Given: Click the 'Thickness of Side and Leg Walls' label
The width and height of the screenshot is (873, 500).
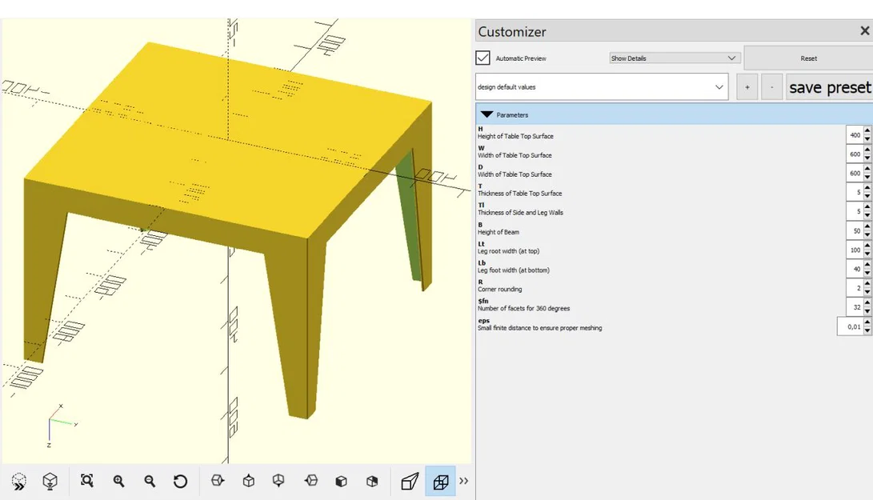Looking at the screenshot, I should (520, 213).
